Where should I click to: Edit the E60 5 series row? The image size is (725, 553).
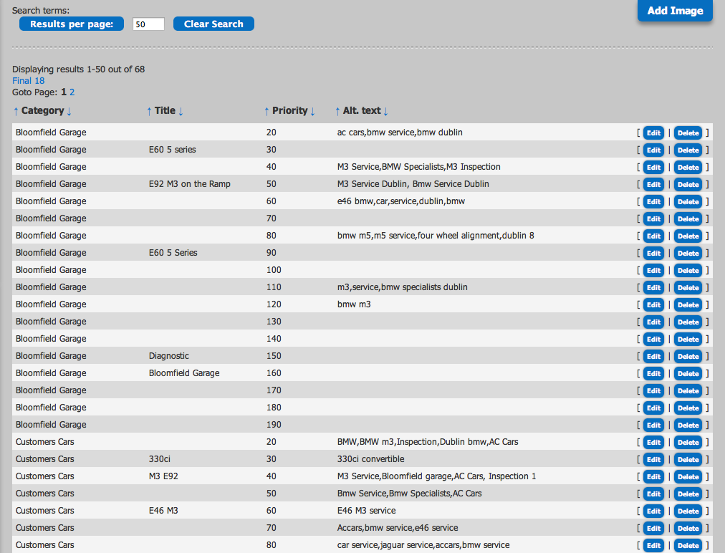653,150
